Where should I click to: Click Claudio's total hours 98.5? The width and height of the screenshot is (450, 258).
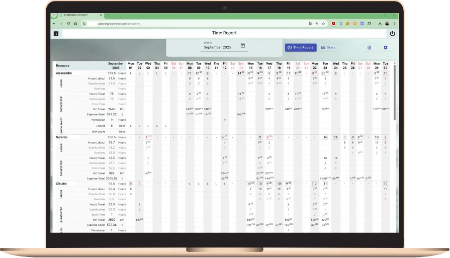pyautogui.click(x=112, y=184)
